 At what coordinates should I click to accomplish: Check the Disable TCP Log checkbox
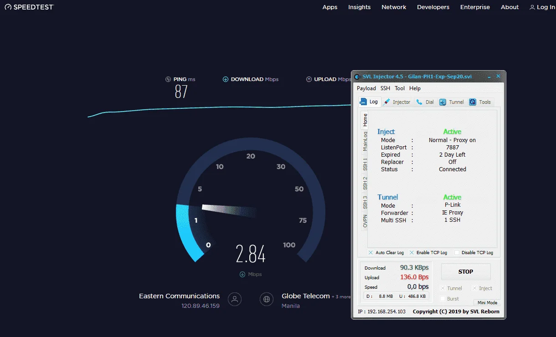457,252
